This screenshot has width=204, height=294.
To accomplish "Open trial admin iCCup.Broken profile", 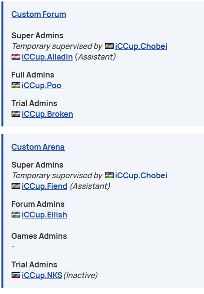I will click(x=47, y=114).
